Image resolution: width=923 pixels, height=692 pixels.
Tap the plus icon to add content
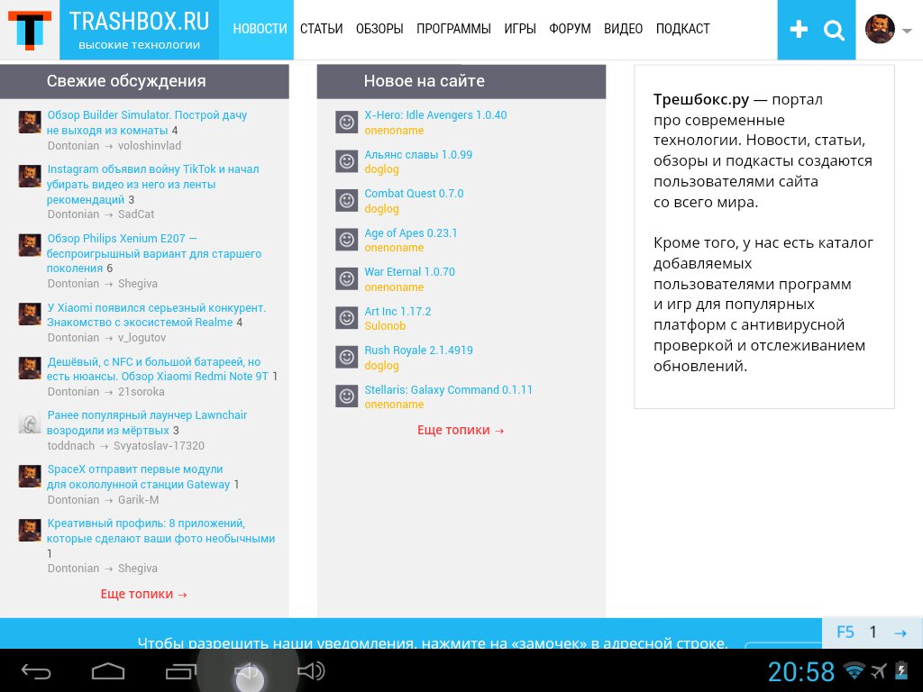pyautogui.click(x=799, y=30)
